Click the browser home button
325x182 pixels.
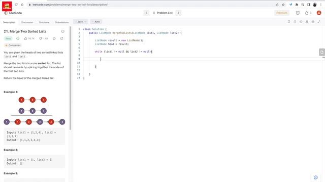(22, 5)
